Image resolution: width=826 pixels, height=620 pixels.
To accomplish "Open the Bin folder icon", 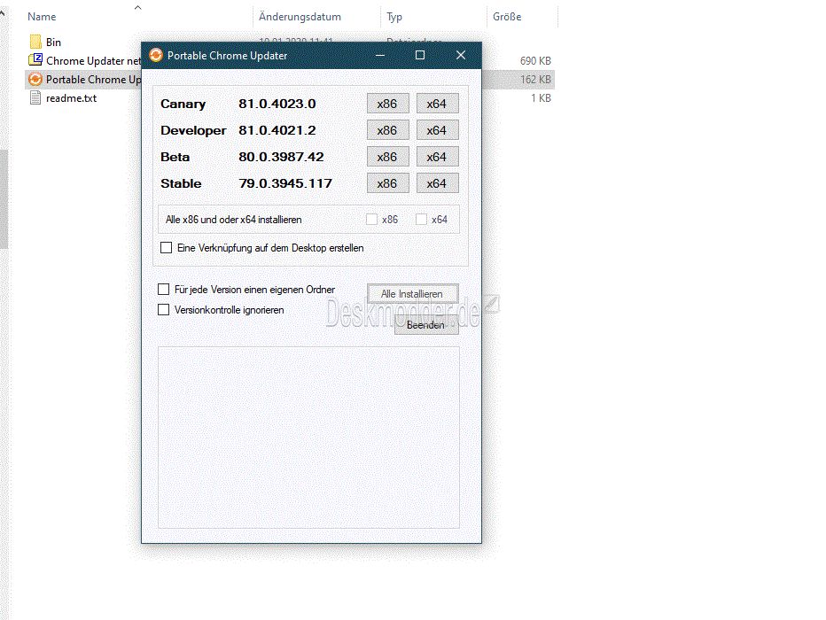I will [35, 43].
